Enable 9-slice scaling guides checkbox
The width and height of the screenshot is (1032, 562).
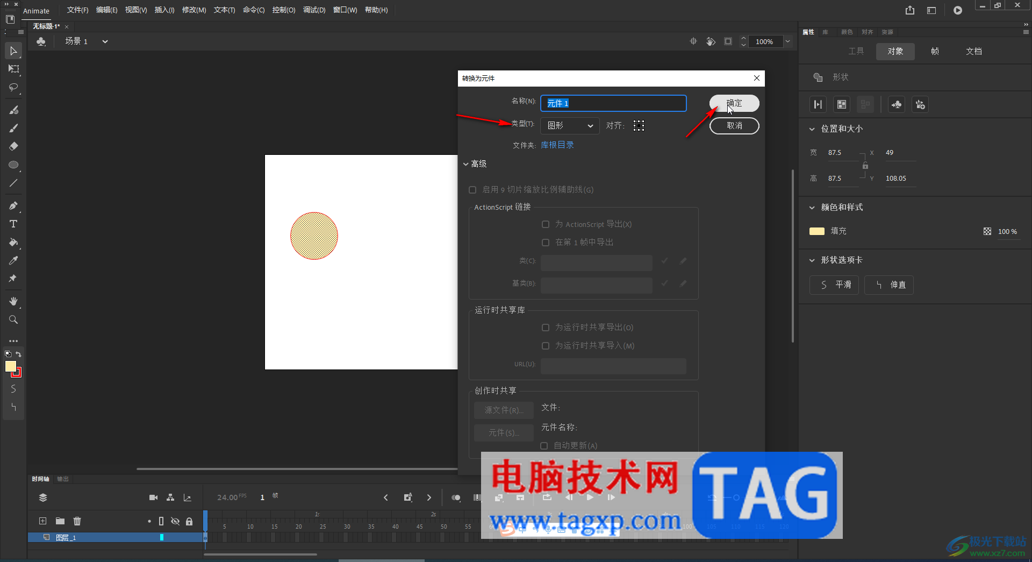pos(472,190)
